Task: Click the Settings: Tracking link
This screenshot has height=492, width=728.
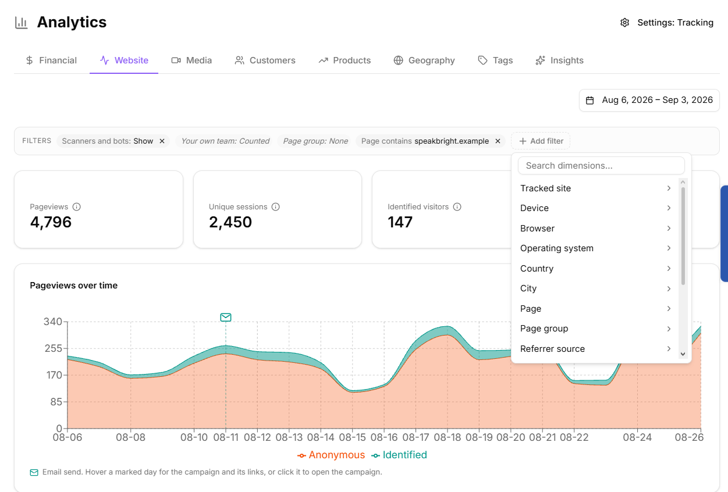Action: coord(667,23)
